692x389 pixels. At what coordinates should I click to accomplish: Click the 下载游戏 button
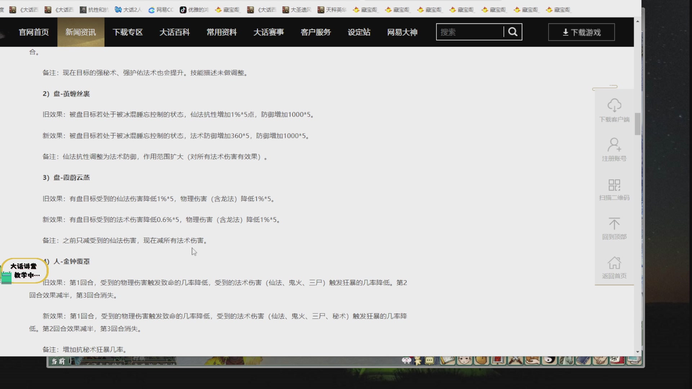tap(581, 32)
